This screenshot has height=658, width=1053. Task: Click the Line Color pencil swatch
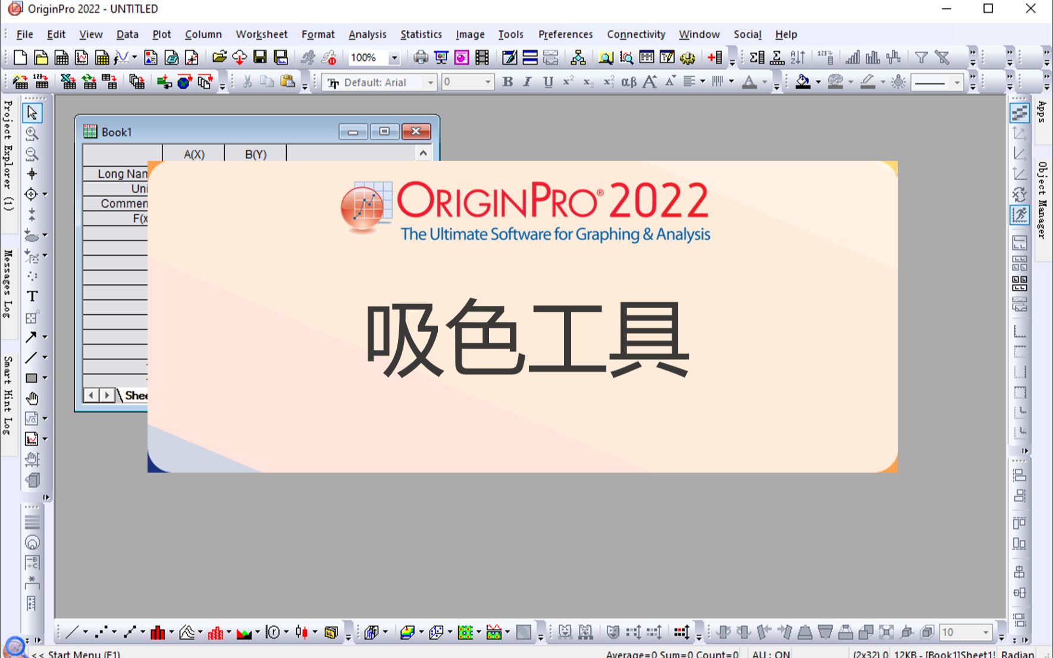coord(867,82)
